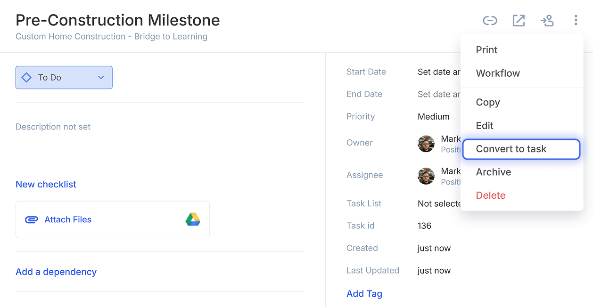Click the Owner avatar photo
Viewport: 593px width, 307px height.
click(426, 144)
